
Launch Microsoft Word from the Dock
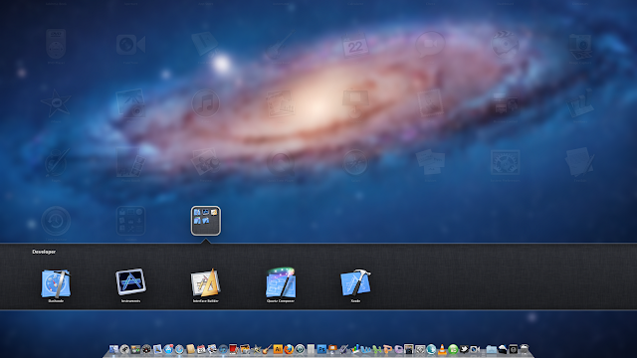(365, 349)
